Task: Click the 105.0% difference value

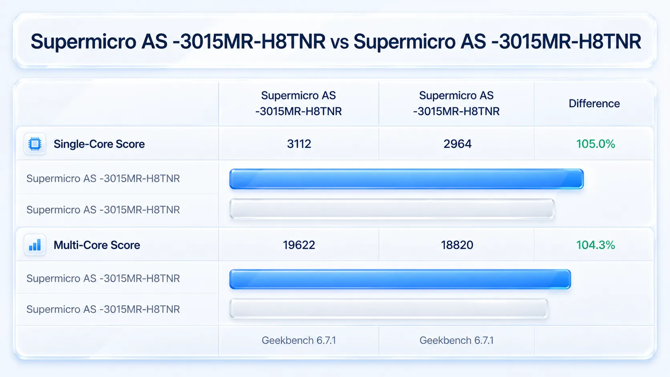Action: (595, 144)
